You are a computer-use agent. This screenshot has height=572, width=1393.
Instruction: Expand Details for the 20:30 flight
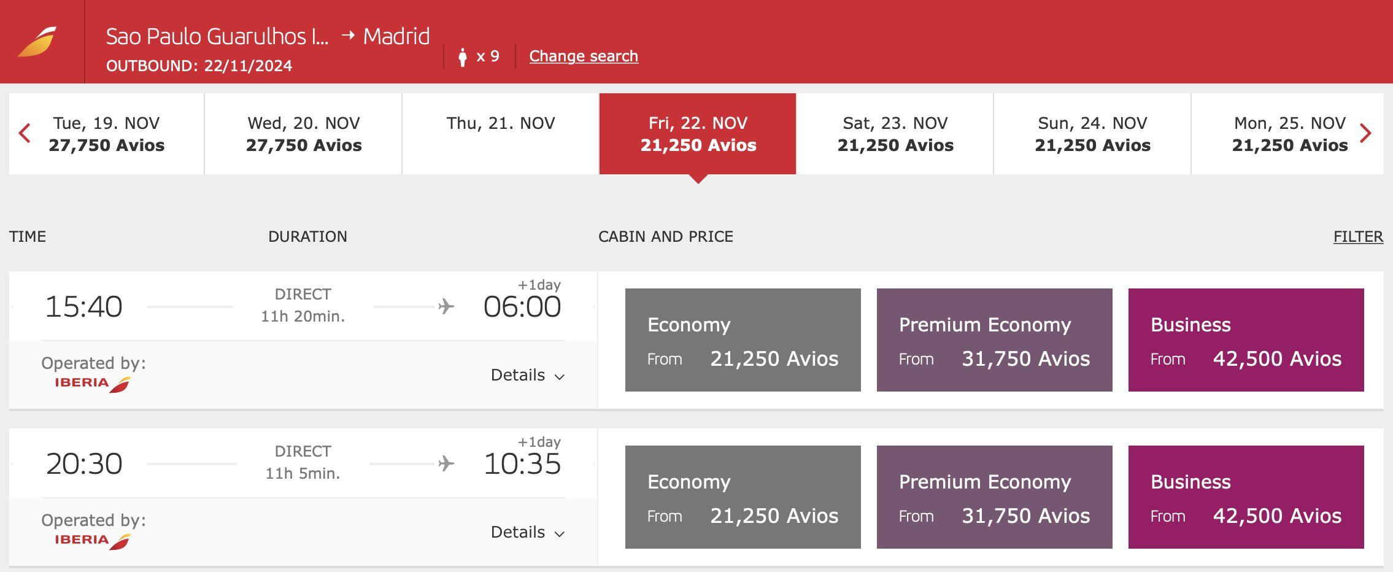[527, 532]
